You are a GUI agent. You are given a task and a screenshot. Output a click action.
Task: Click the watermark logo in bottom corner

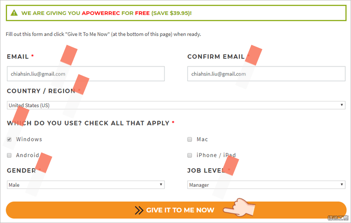coord(338,218)
